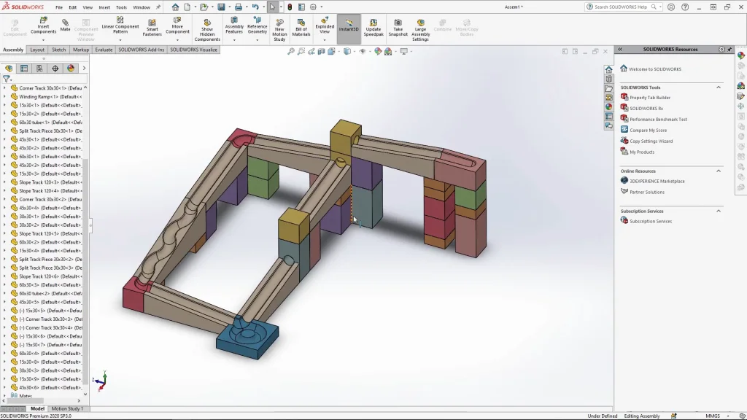
Task: Collapse the SOLIDWORKS Tools section
Action: (x=718, y=87)
